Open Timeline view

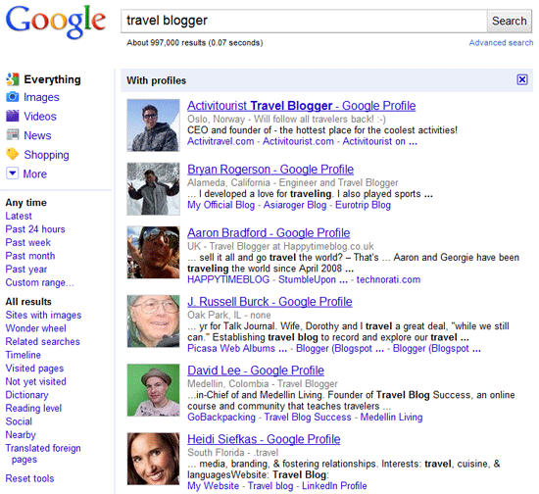(24, 355)
